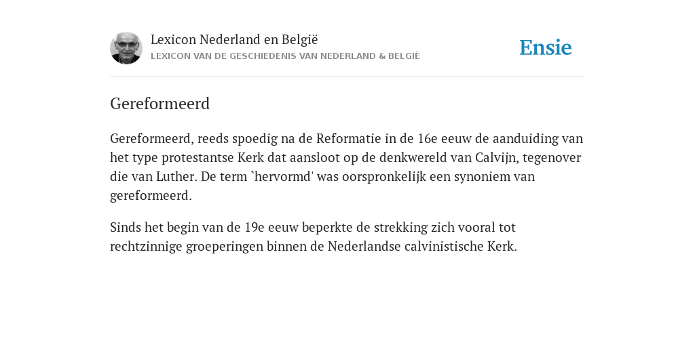The width and height of the screenshot is (695, 347).
Task: Click the word "Sinds" starting the second paragraph
Action: [x=124, y=228]
